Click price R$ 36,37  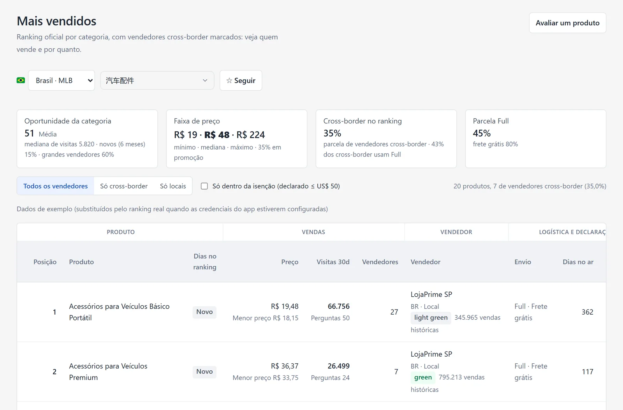285,366
